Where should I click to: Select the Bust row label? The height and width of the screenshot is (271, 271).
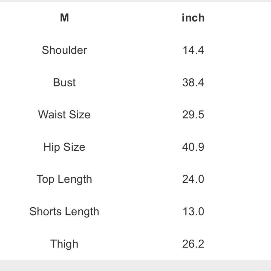[64, 82]
